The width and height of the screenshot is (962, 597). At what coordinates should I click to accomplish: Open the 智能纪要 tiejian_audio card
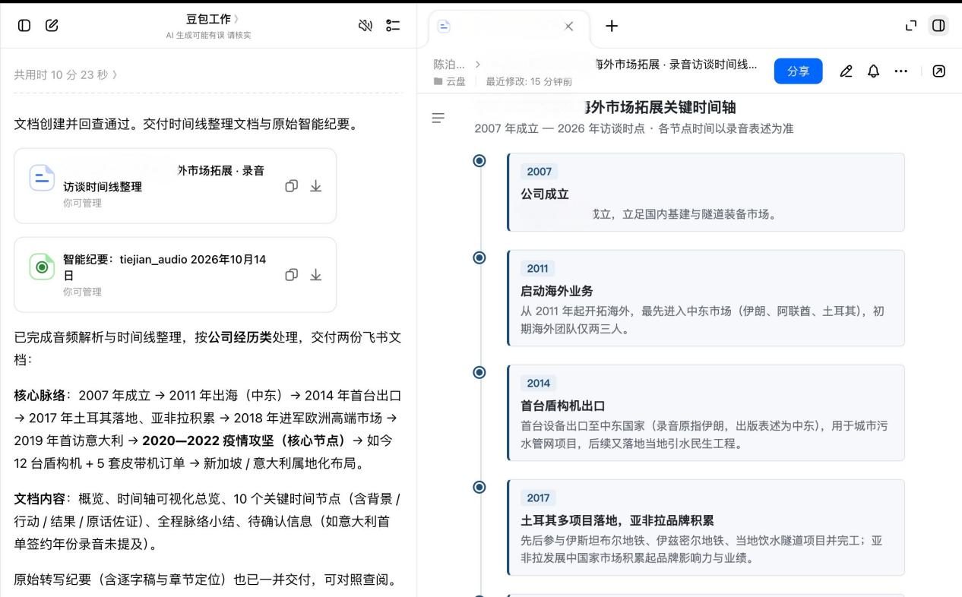click(x=175, y=275)
